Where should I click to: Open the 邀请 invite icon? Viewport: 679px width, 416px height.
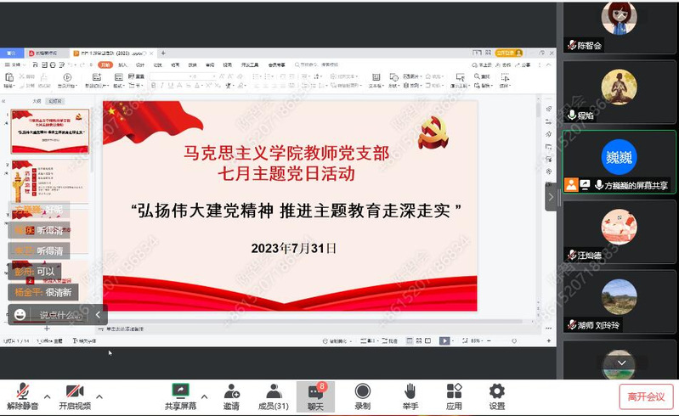click(x=231, y=396)
